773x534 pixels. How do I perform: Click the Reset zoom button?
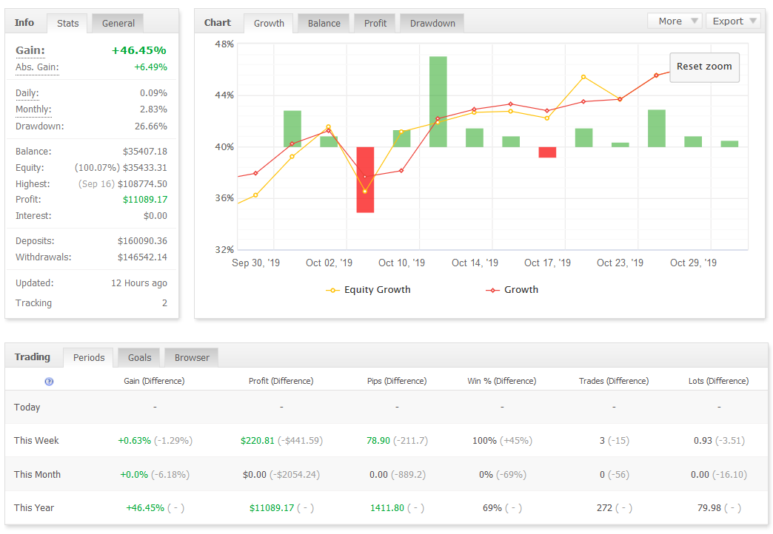pos(704,67)
